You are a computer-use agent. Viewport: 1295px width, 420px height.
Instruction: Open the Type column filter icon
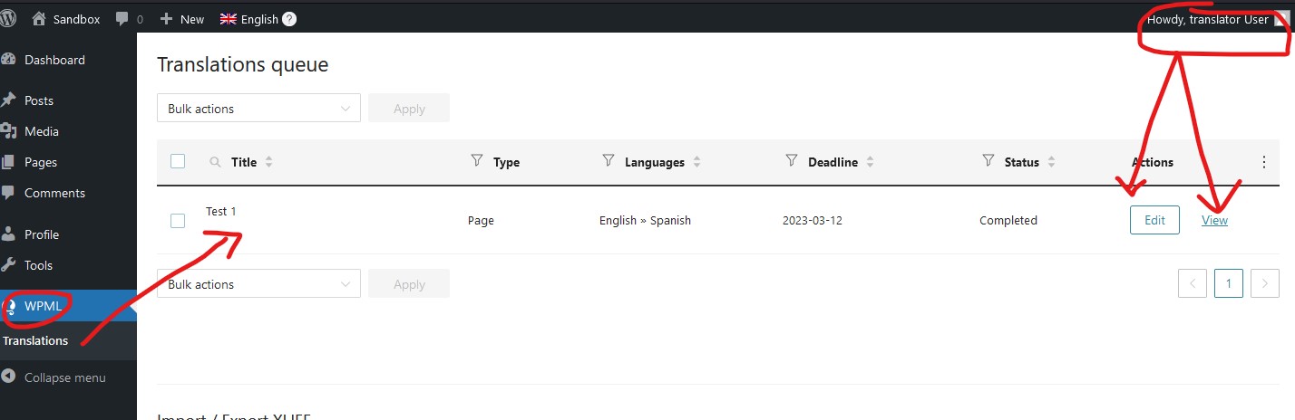(477, 160)
